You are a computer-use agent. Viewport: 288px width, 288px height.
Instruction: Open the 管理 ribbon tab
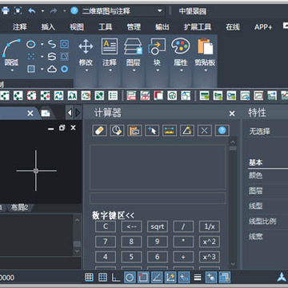pyautogui.click(x=134, y=27)
